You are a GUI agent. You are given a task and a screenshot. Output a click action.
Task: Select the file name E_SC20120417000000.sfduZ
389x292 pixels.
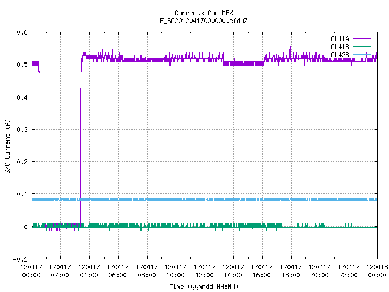point(204,21)
